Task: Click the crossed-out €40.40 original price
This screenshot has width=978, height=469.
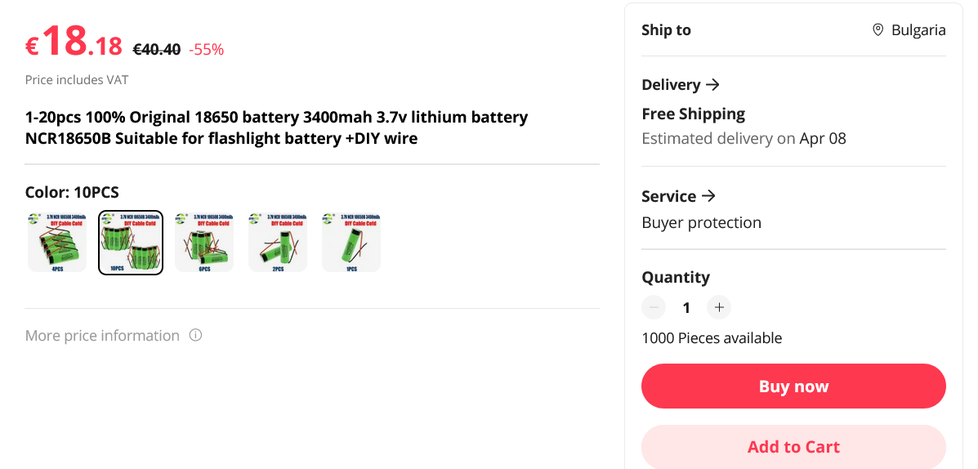Action: (157, 49)
